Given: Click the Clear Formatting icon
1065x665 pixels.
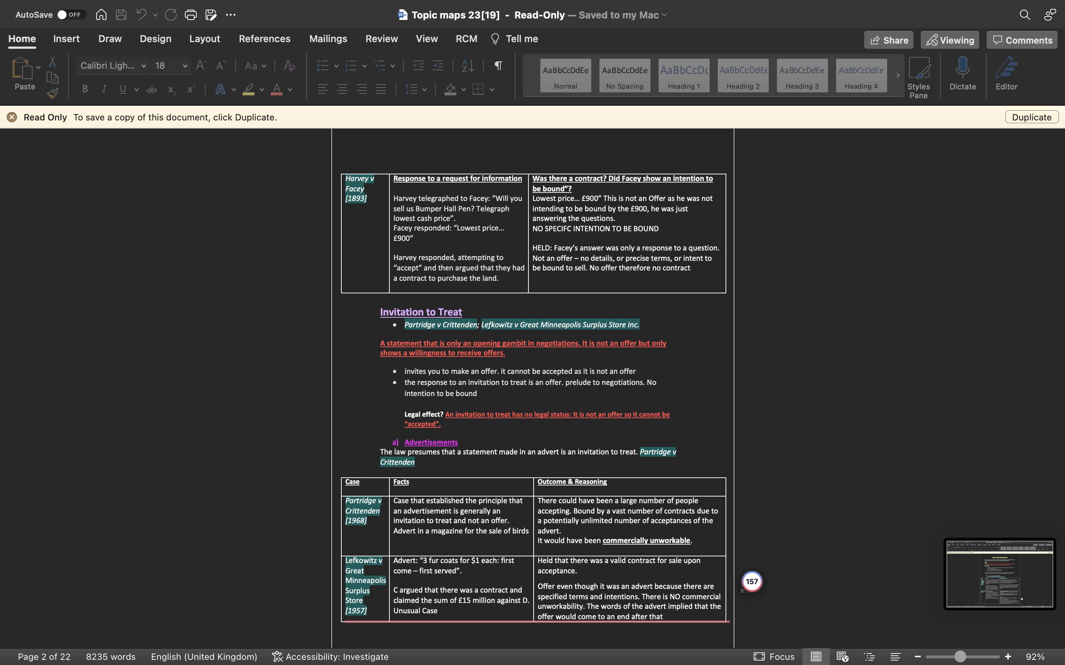Looking at the screenshot, I should point(289,65).
